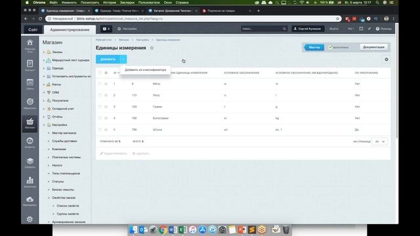Image resolution: width=420 pixels, height=236 pixels.
Task: Open grid settings gear icon
Action: click(x=387, y=60)
